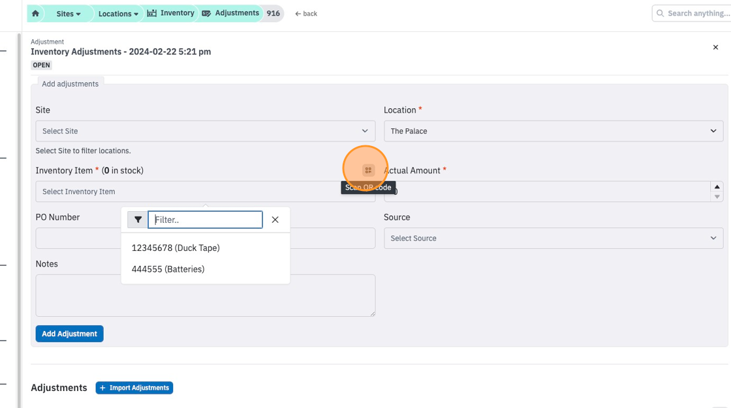Click the Select Site to filter locations hint
731x408 pixels.
83,151
